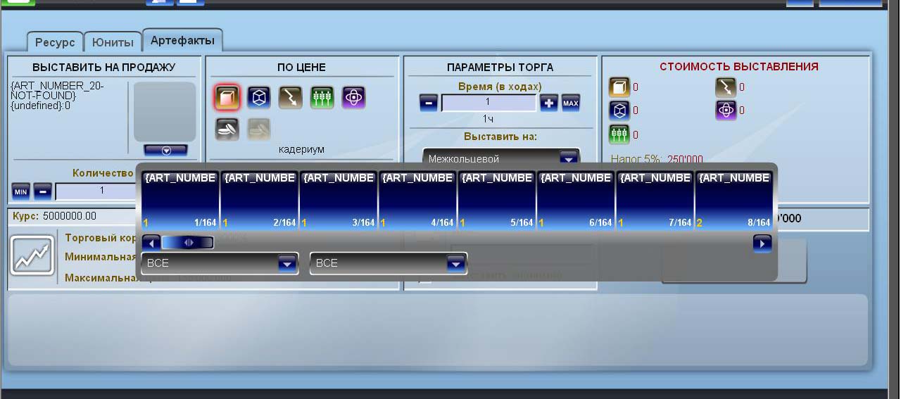Click the 1ч duration label

click(x=488, y=119)
